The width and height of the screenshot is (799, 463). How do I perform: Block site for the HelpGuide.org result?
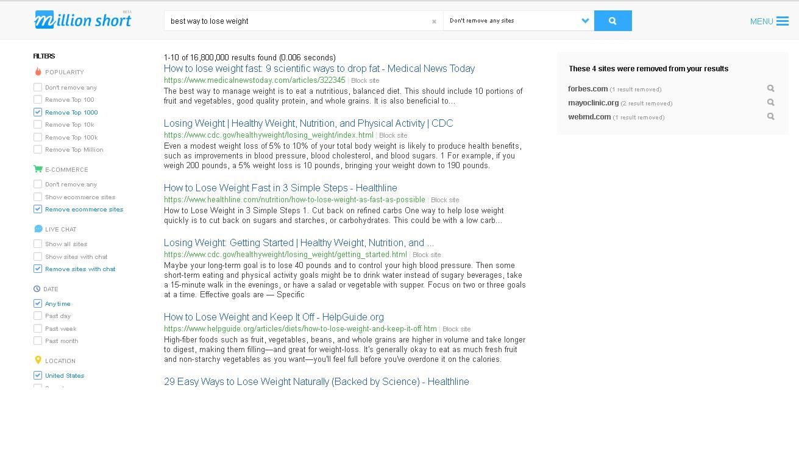(456, 329)
